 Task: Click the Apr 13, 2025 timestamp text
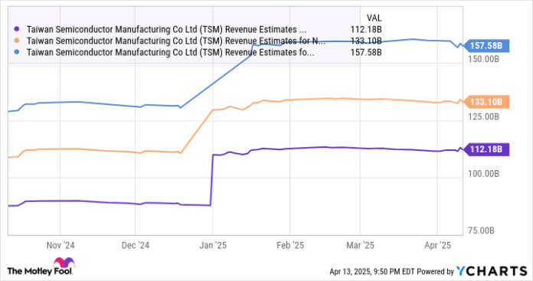click(371, 272)
